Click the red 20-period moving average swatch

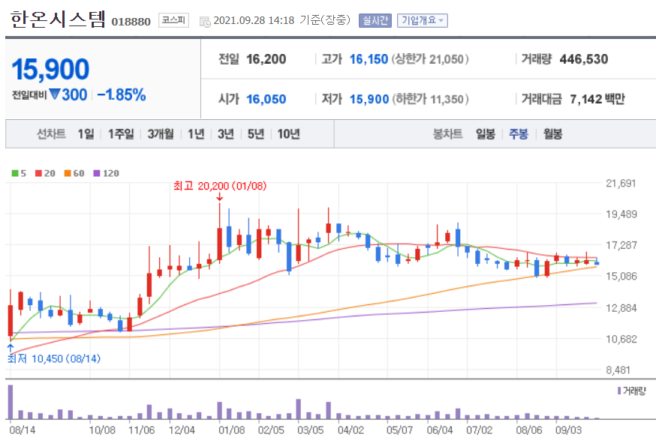click(38, 173)
